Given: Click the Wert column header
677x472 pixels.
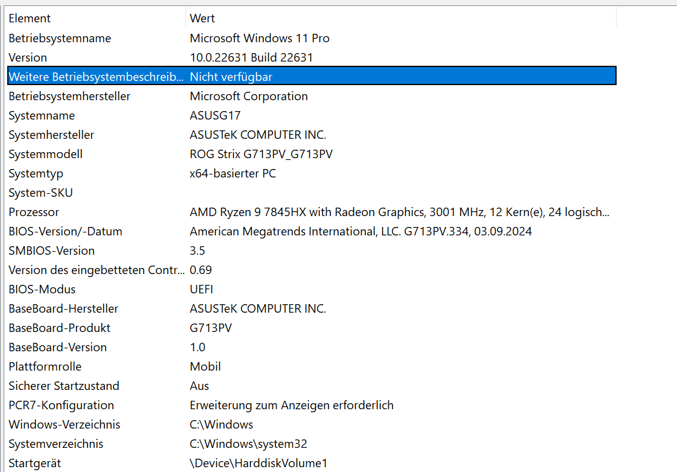Looking at the screenshot, I should coord(202,19).
